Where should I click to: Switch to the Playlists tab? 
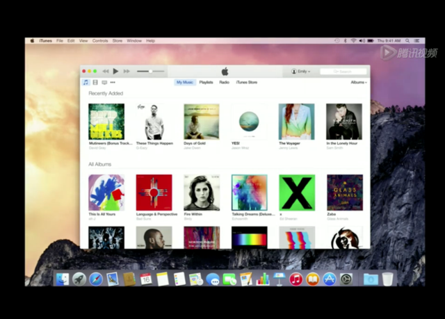click(x=206, y=82)
